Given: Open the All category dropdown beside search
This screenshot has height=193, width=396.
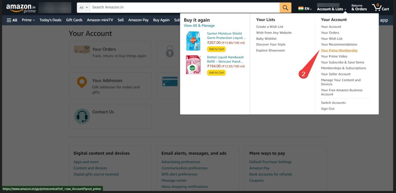Looking at the screenshot, I should pos(83,7).
